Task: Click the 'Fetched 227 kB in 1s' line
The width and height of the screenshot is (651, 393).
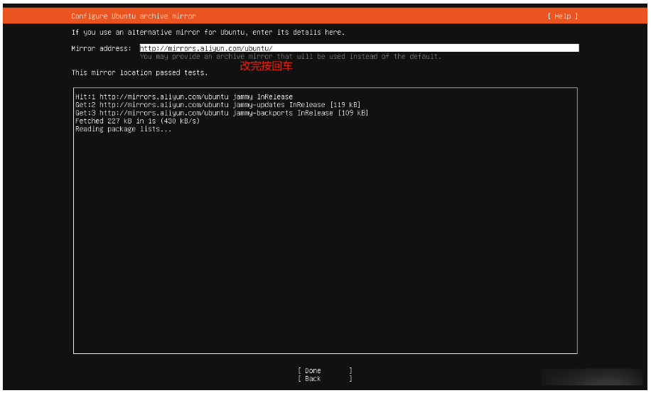Action: point(137,121)
